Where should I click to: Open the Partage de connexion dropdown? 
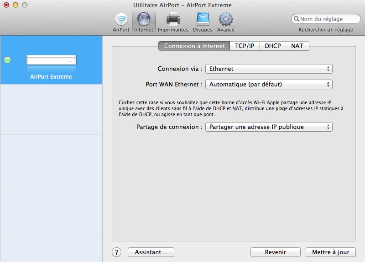[269, 127]
